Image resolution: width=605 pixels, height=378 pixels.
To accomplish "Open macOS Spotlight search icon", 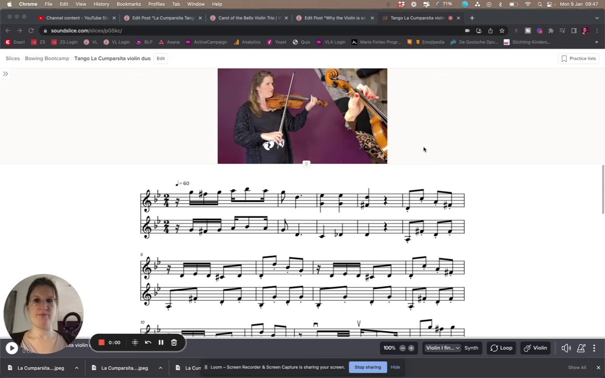I will (539, 4).
